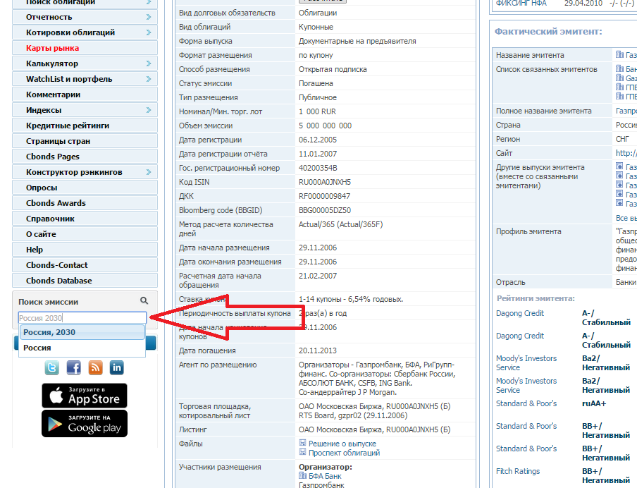Image resolution: width=637 pixels, height=488 pixels.
Task: Open the Facebook social icon
Action: (x=74, y=367)
